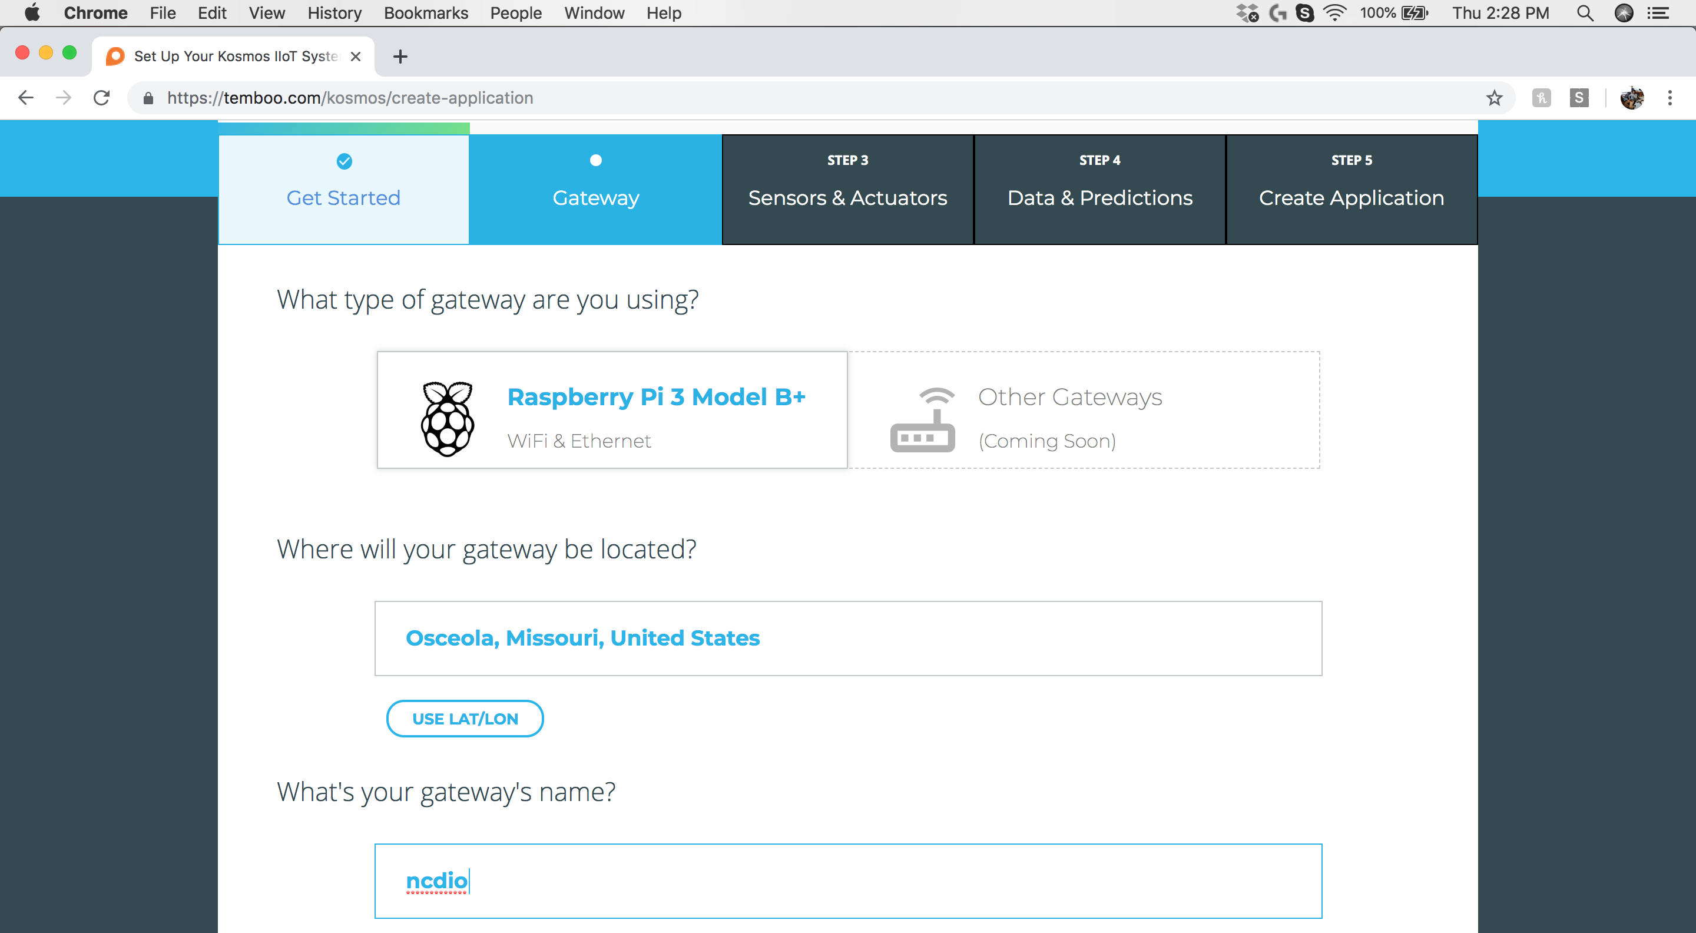Screen dimensions: 1696x933
Task: Go to Step 3 Sensors & Actuators
Action: point(848,190)
